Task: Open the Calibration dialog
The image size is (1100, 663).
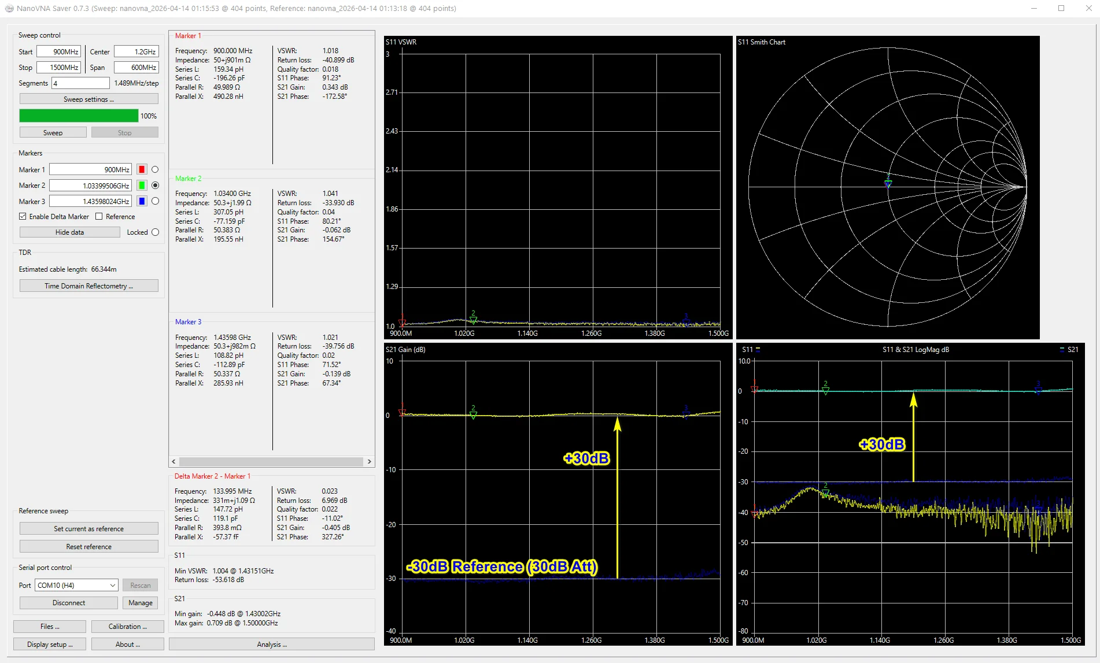Action: [128, 627]
